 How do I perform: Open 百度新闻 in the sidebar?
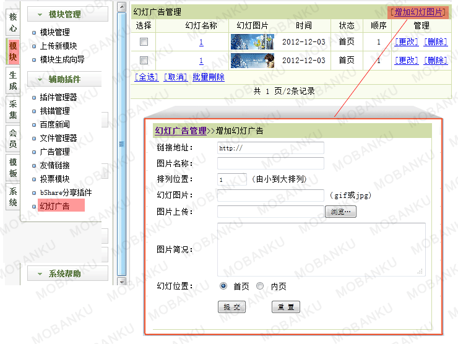tap(54, 125)
